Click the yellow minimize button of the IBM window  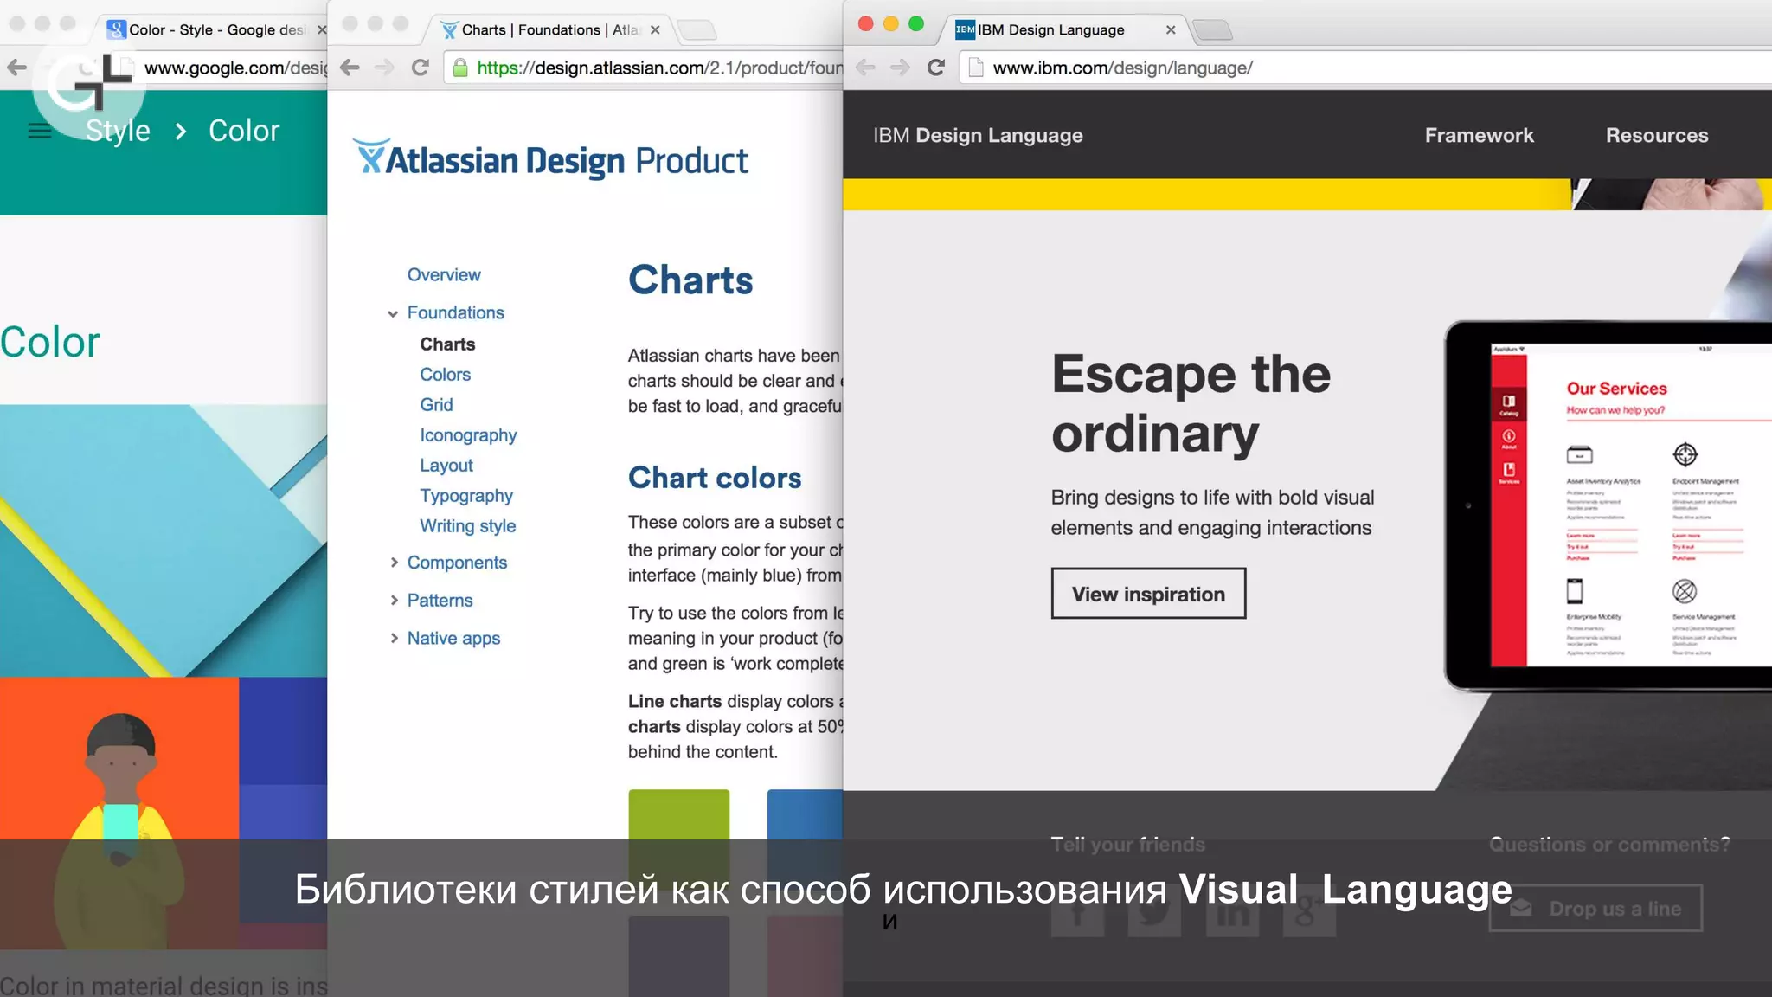pos(891,24)
